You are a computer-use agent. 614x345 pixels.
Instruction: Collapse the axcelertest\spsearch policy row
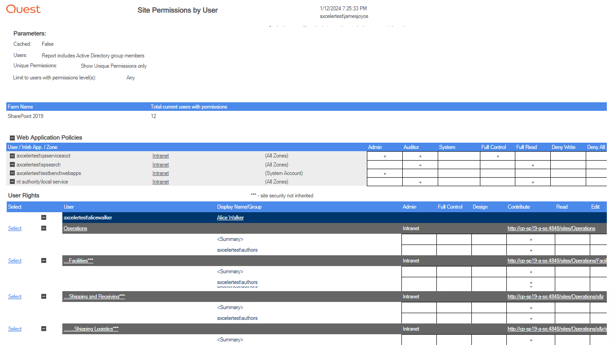click(x=11, y=165)
